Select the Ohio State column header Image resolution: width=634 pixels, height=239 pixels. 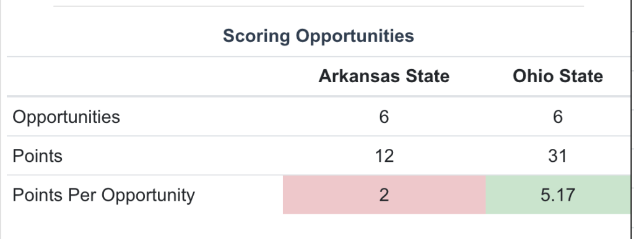tap(558, 76)
